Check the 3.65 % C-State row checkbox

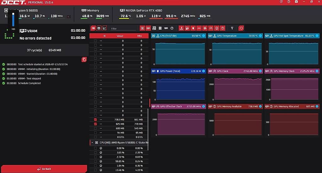click(95, 153)
